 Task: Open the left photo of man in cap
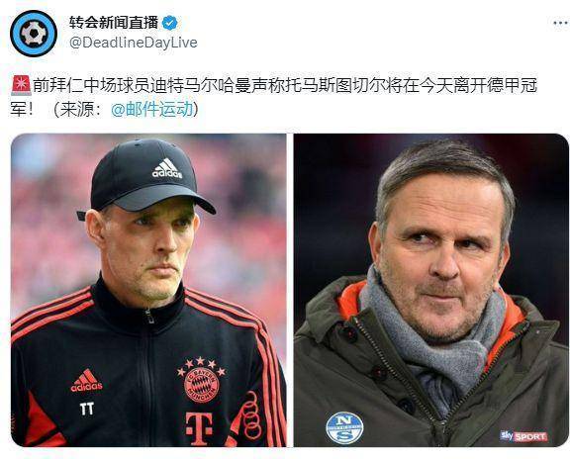click(x=148, y=290)
